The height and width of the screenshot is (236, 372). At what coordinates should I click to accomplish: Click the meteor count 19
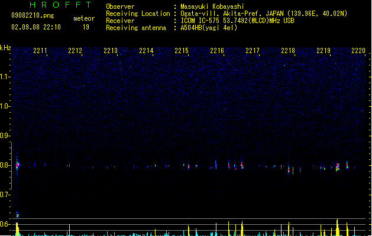[86, 27]
